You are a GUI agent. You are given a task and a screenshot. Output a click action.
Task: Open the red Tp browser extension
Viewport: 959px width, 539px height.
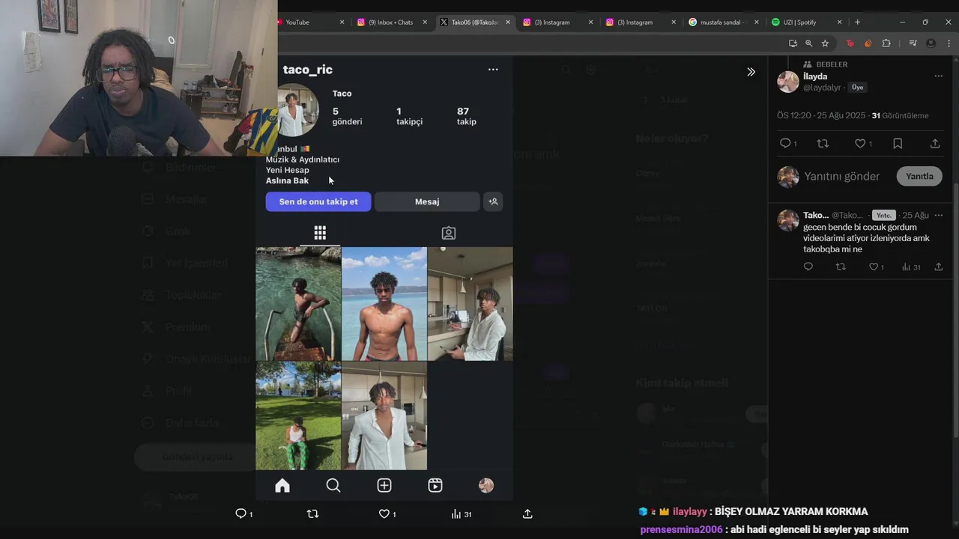coord(850,43)
